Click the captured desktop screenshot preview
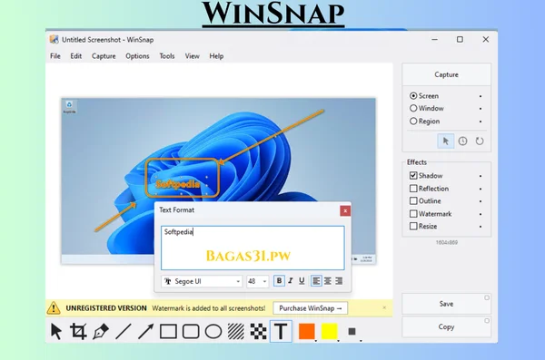This screenshot has height=360, width=545. pos(219,180)
